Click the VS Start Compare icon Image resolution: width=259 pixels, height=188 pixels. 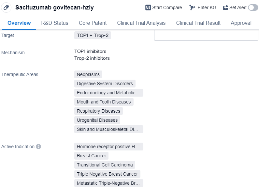pos(148,8)
